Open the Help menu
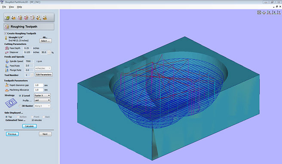282x164 pixels. click(19, 7)
